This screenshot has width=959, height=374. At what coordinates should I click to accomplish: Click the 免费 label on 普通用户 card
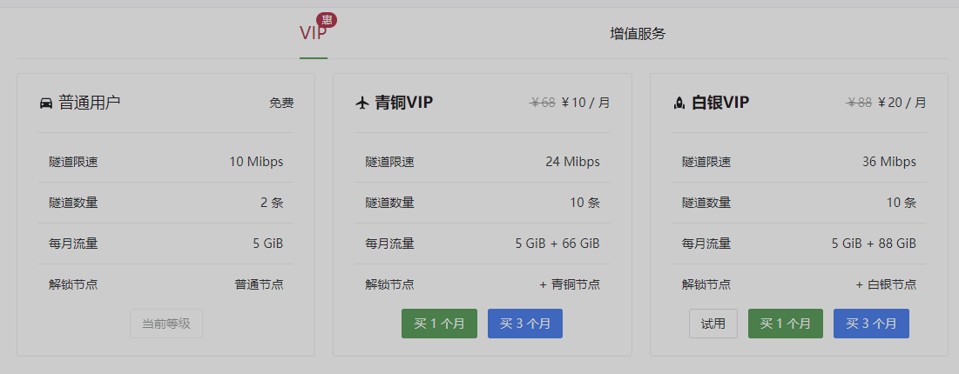click(x=281, y=103)
